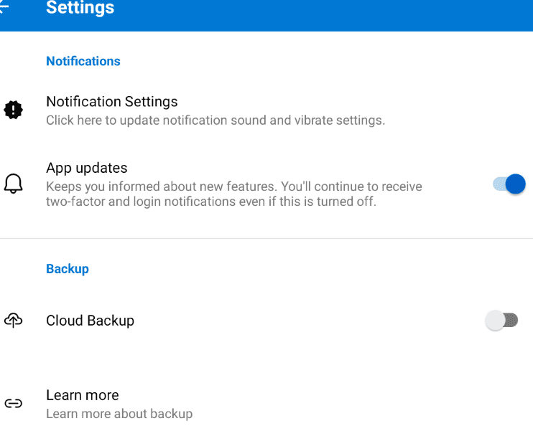Click the Notification Settings badge icon
This screenshot has height=431, width=533.
pos(13,110)
